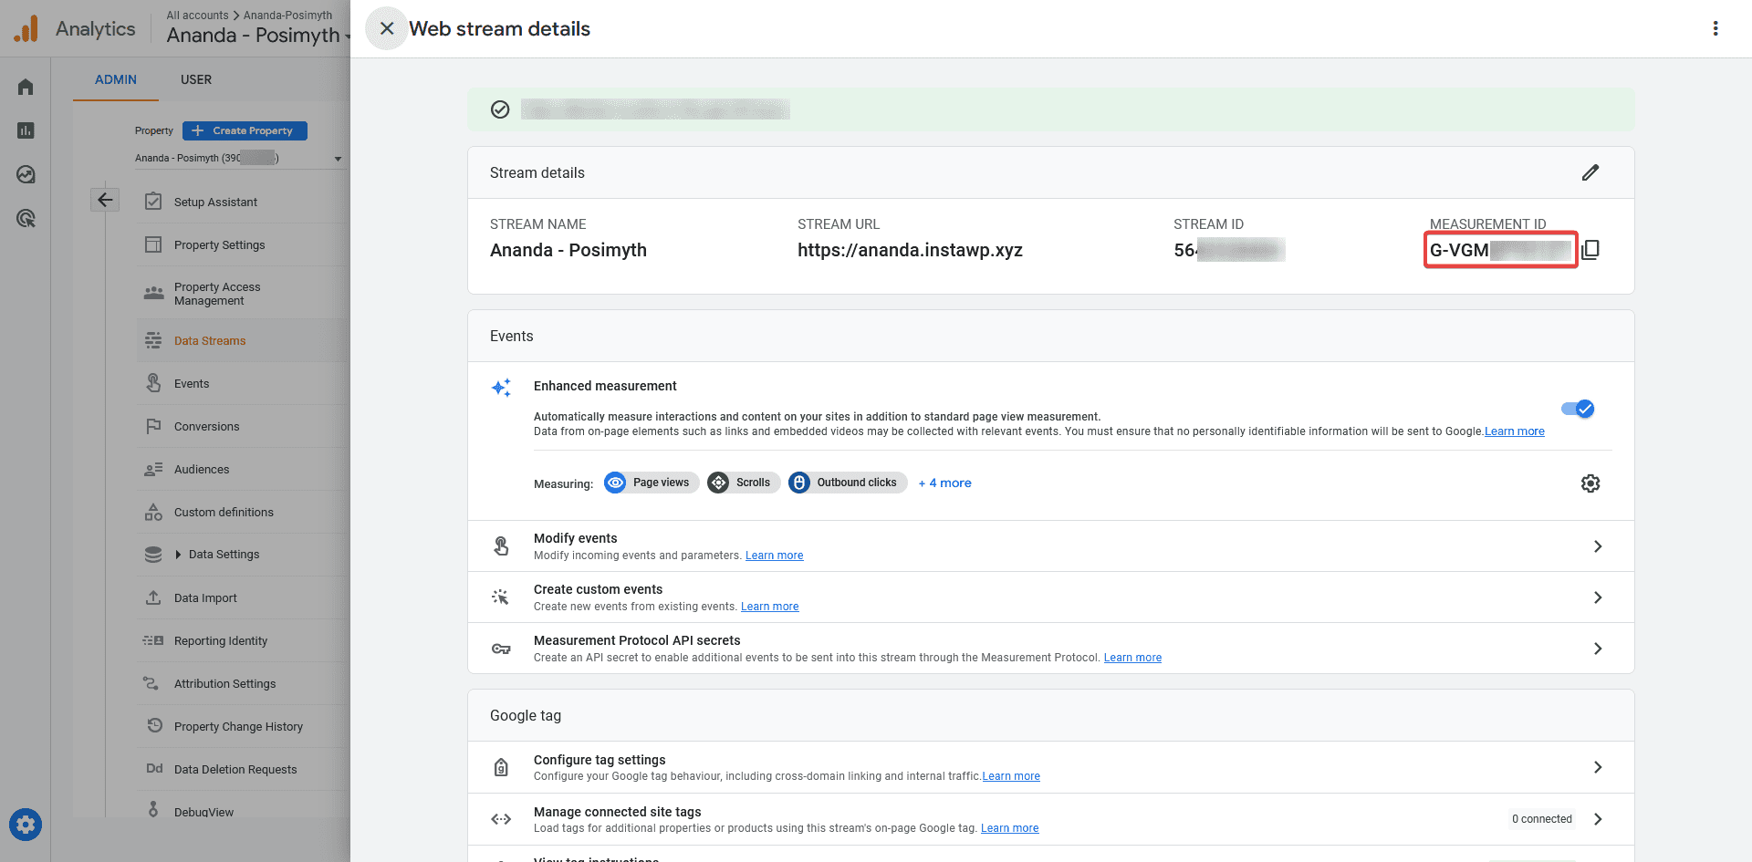Collapse the property navigation with the arrow

tap(105, 199)
